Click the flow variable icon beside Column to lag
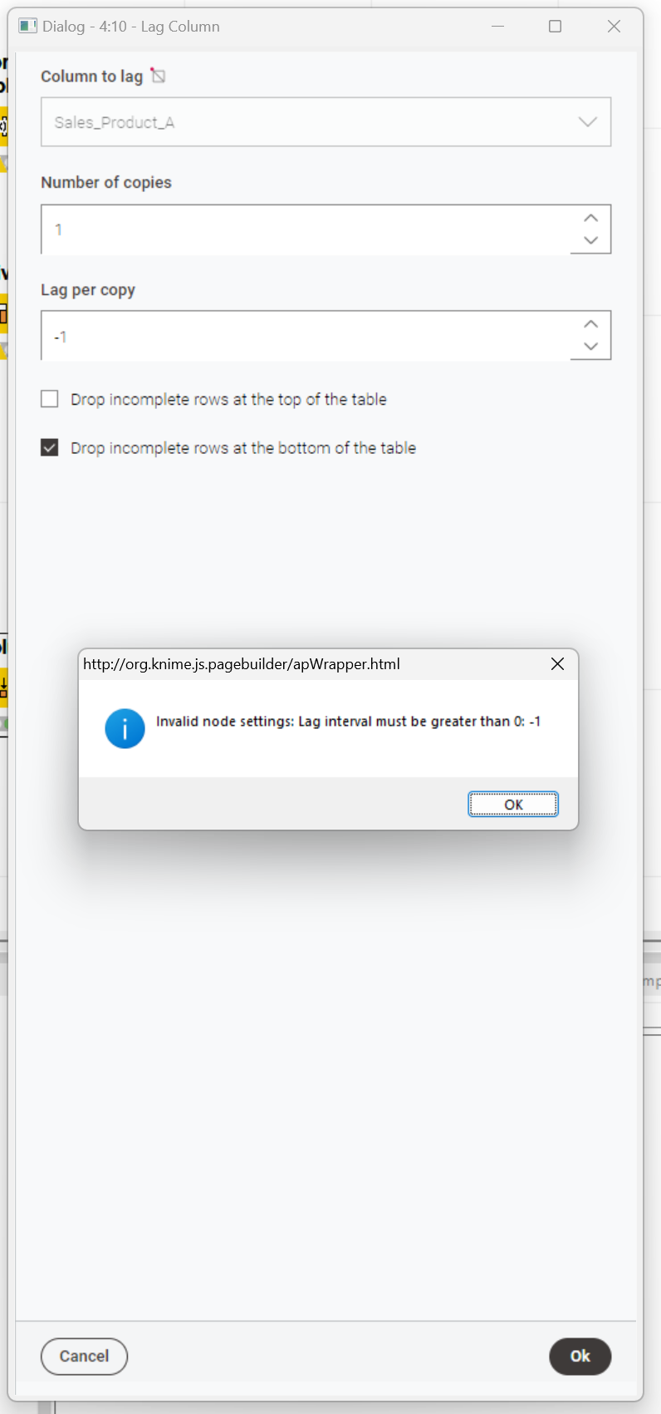Image resolution: width=661 pixels, height=1414 pixels. click(158, 76)
